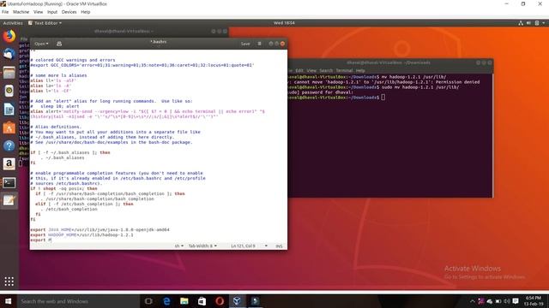Click the Windows Start button
Viewport: 549px width, 308px height.
pos(8,301)
